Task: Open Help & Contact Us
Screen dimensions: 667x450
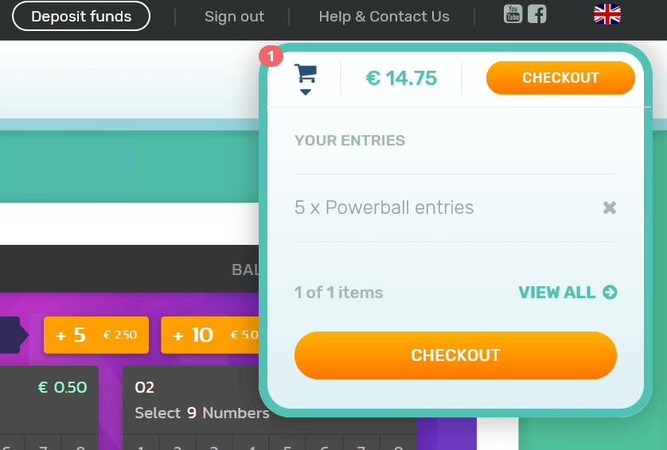Action: (384, 16)
